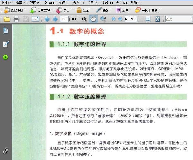Click the heading 1.1.2 数字压缩原理
The width and height of the screenshot is (193, 160).
pos(82,97)
